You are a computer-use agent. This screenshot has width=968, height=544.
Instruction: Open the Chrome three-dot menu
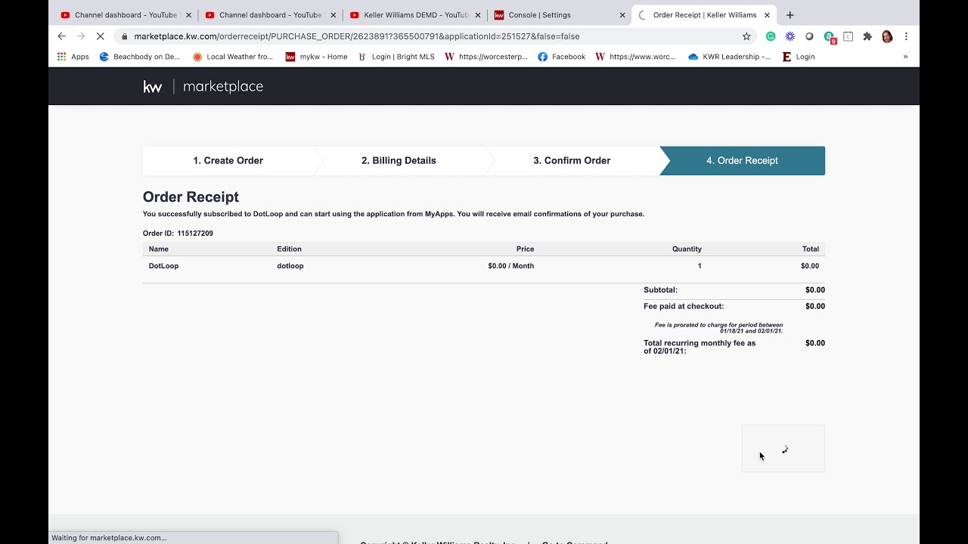pos(906,36)
